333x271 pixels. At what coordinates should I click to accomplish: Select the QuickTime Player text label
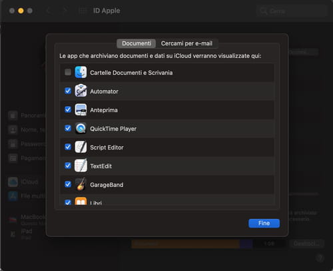pos(113,129)
